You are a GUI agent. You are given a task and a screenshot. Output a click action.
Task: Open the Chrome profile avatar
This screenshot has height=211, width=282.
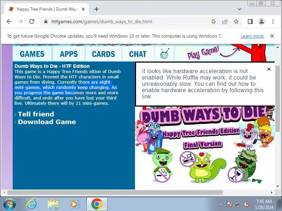pos(262,21)
